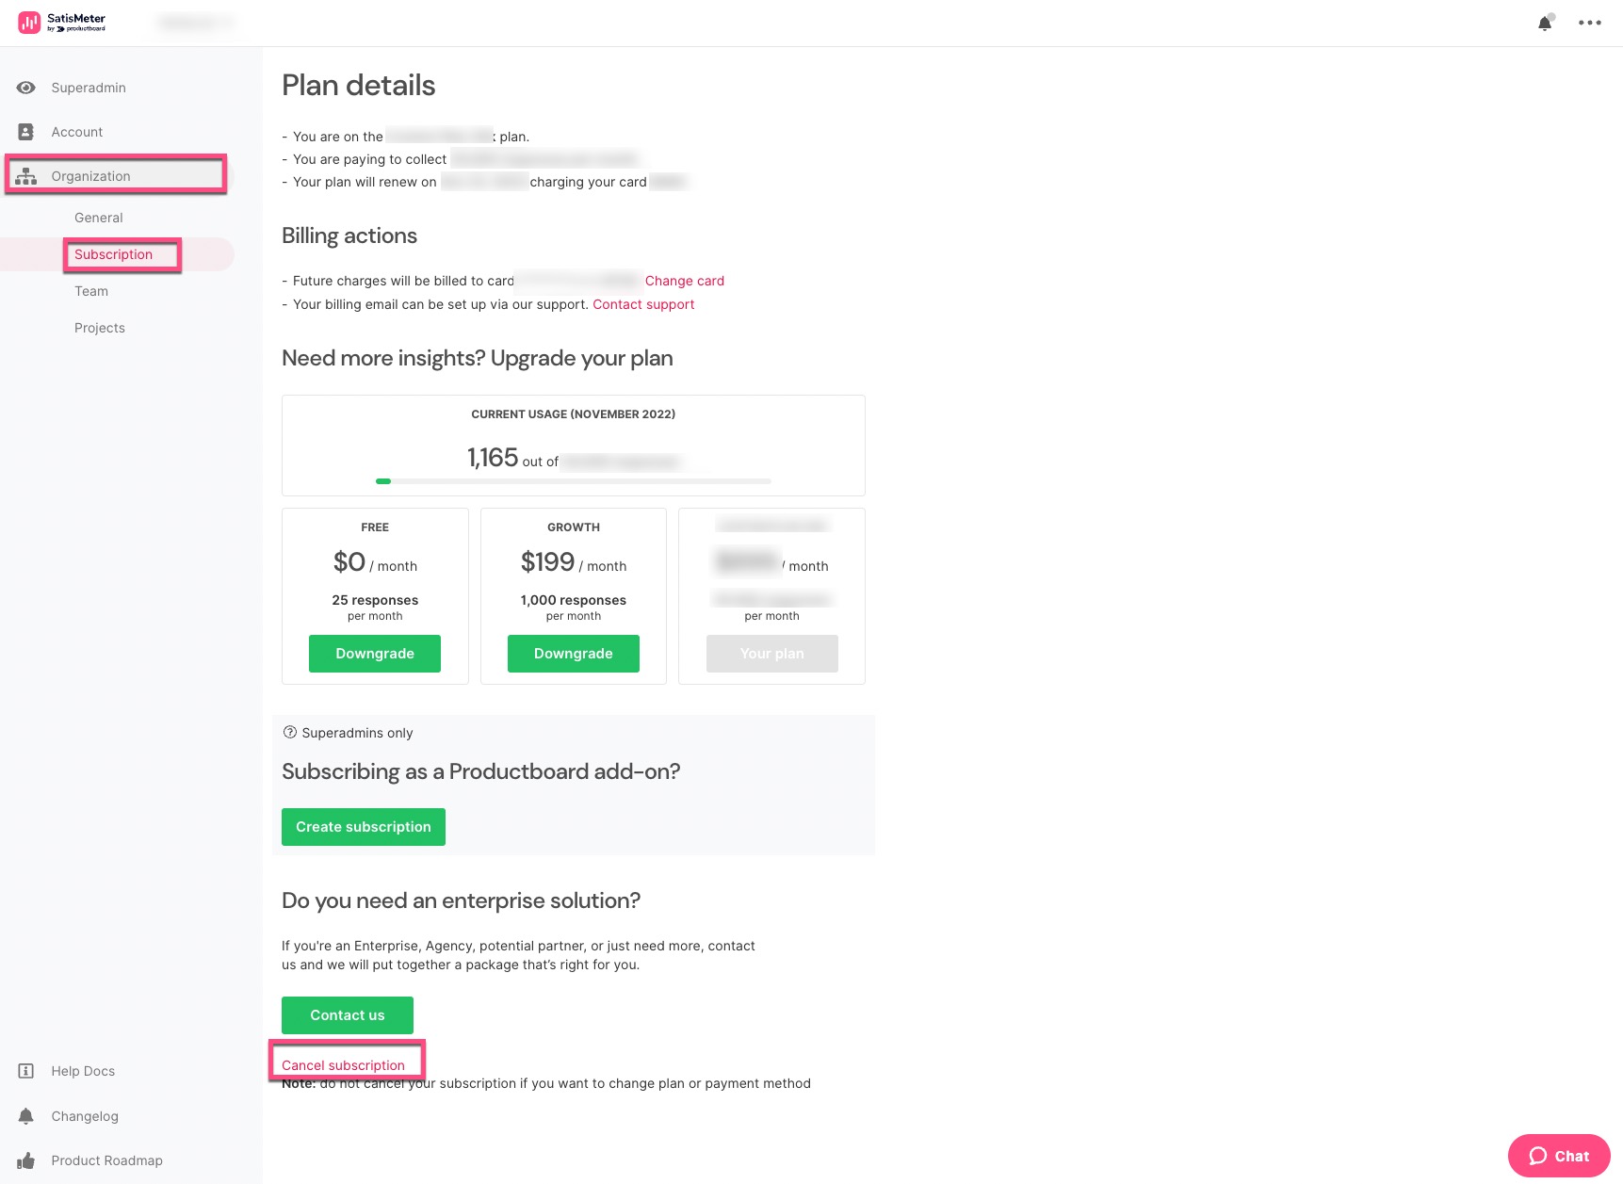Open the Projects section
The width and height of the screenshot is (1623, 1184).
(100, 328)
